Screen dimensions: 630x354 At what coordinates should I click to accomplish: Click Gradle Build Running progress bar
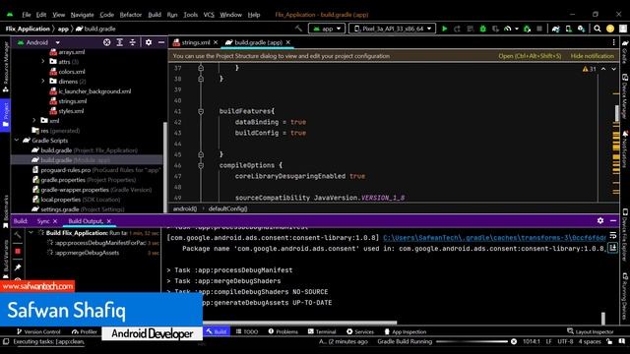(x=472, y=341)
